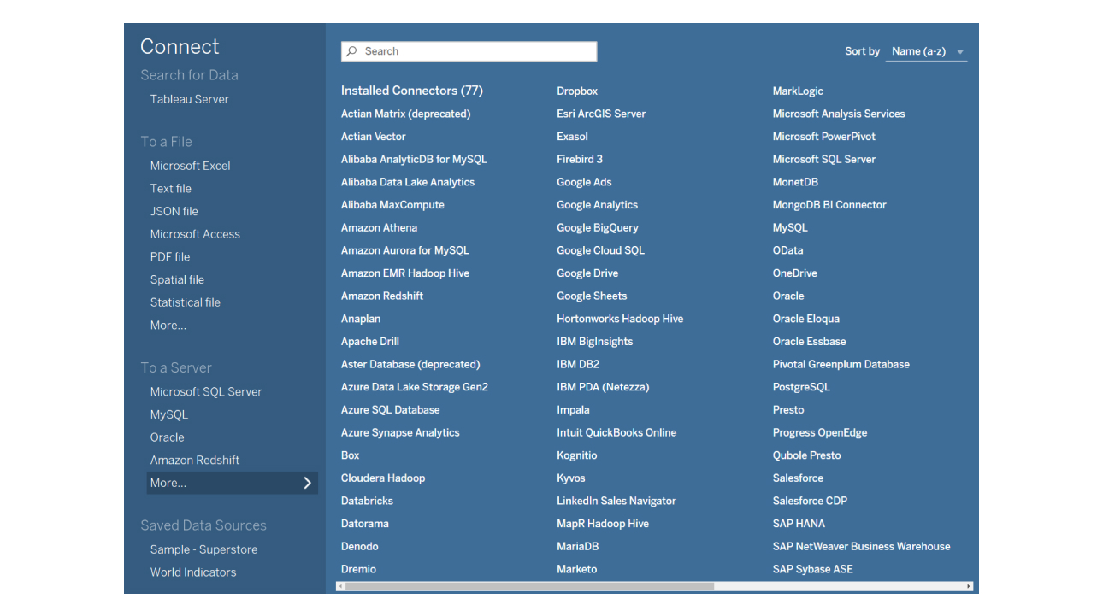Image resolution: width=1103 pixels, height=616 pixels.
Task: Select Alibaba MaxCompute connector
Action: click(392, 205)
